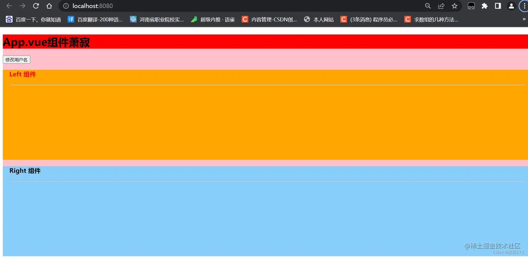Bookmark this page with the star icon
Viewport: 528px width, 257px height.
(454, 6)
